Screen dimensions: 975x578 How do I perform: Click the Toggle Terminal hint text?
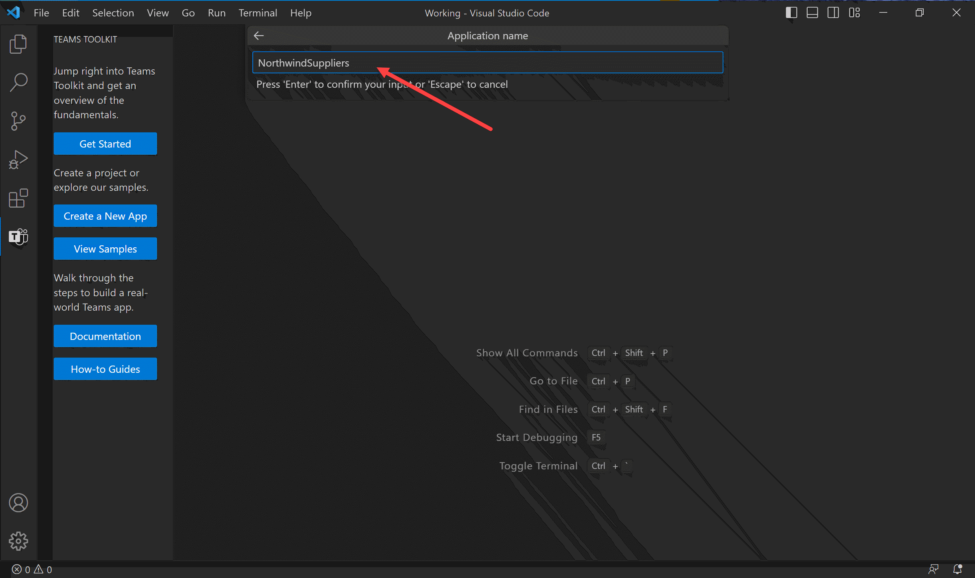[538, 466]
